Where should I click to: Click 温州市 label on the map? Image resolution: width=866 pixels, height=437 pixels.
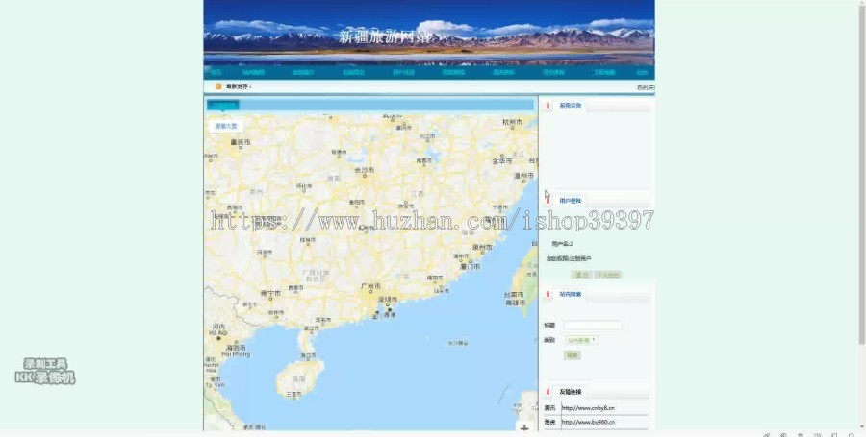pyautogui.click(x=523, y=176)
